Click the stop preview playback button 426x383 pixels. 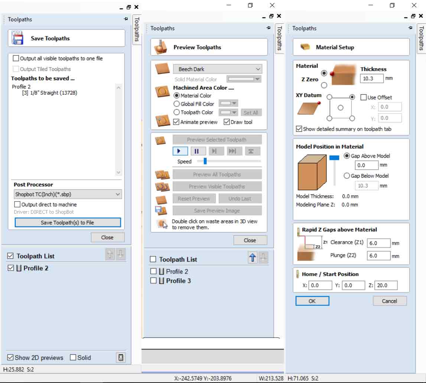tap(253, 151)
